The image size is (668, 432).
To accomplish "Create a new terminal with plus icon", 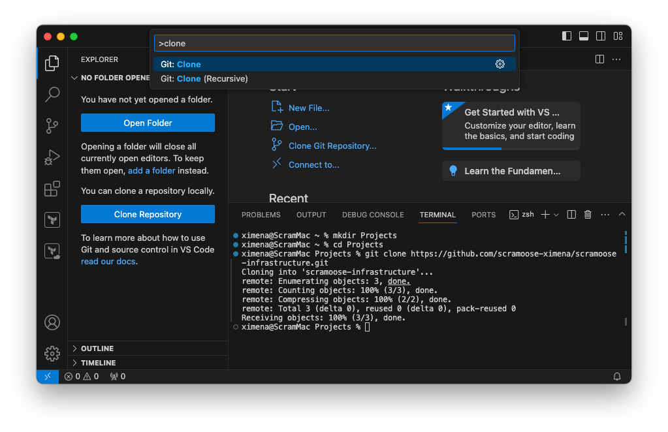I will pos(545,215).
